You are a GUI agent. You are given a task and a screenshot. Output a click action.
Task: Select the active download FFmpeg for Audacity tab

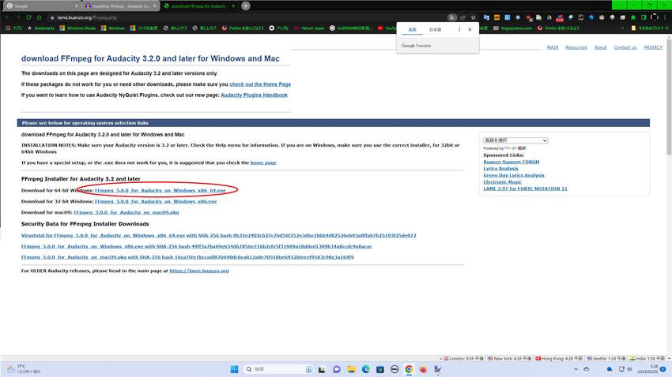coord(199,6)
